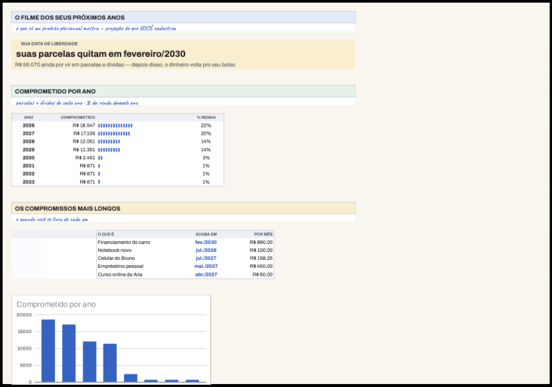Click the end date jul./2028
Screen dimensions: 552x387
coord(206,250)
